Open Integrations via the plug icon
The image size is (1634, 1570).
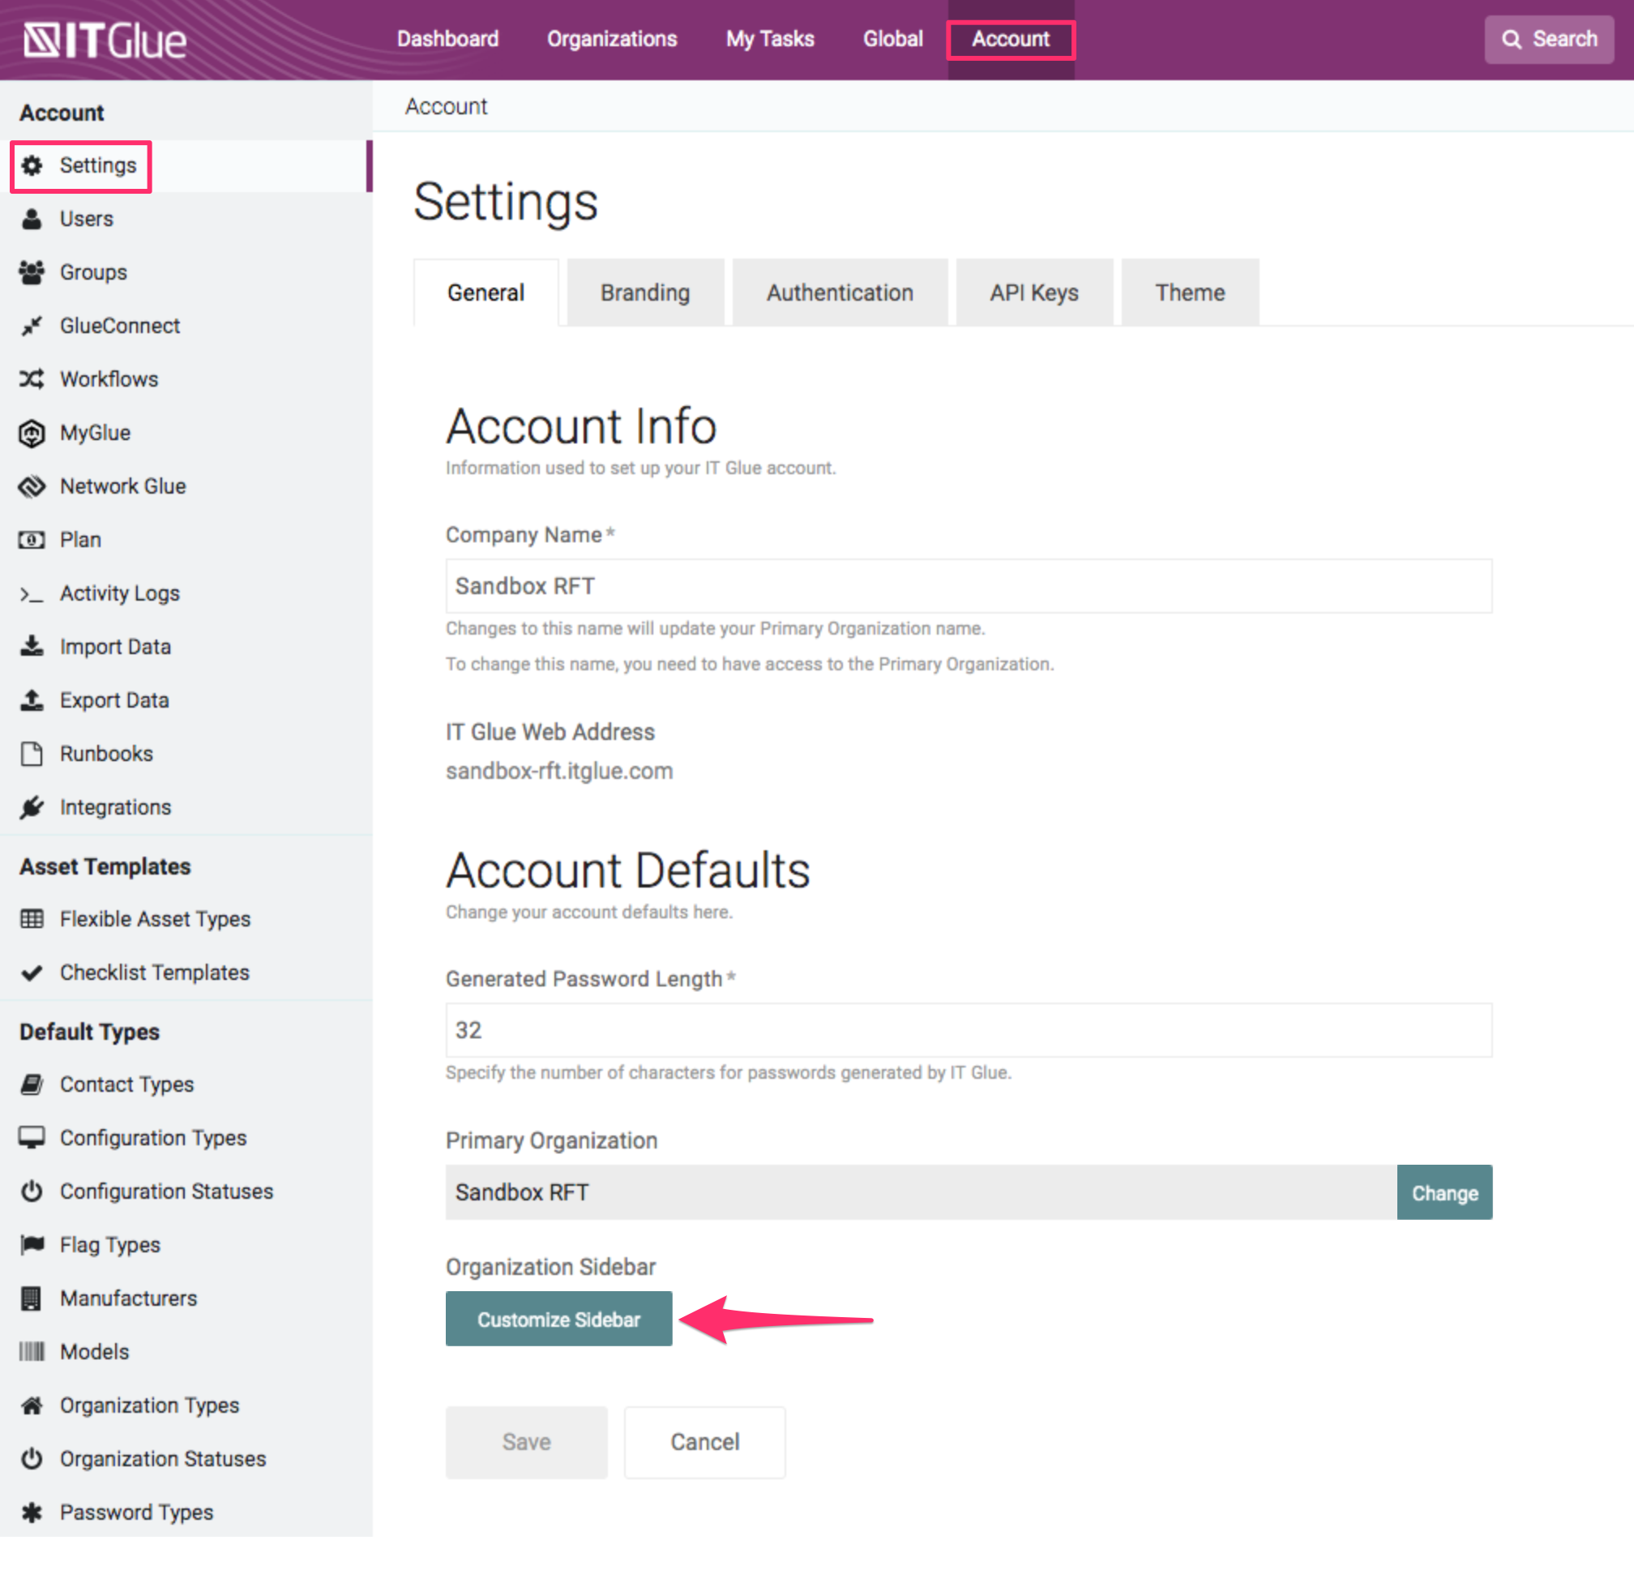[32, 806]
